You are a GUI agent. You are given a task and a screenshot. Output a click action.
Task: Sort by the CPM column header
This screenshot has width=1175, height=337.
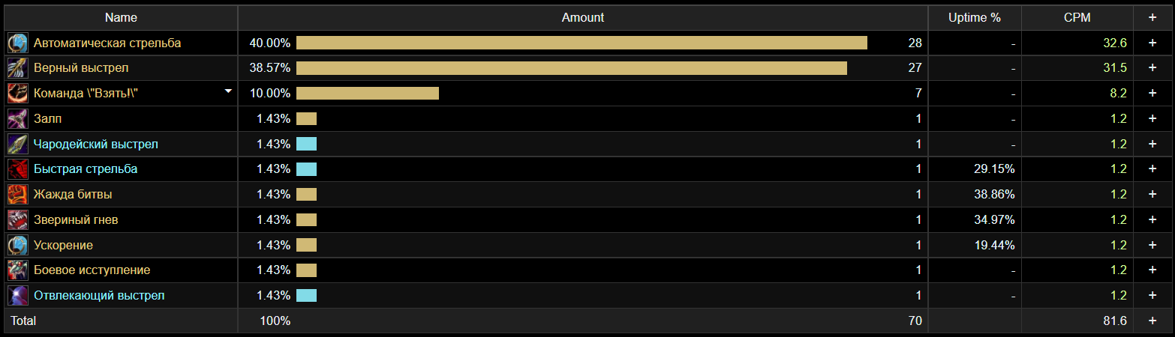(1077, 17)
